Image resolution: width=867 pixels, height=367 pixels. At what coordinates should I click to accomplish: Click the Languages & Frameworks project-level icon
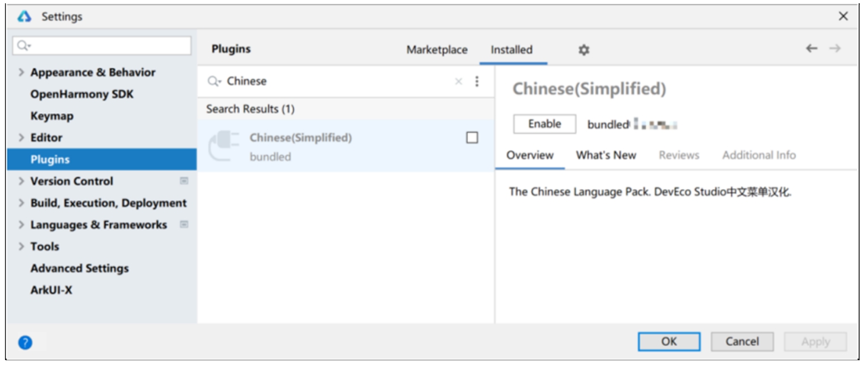coord(184,225)
